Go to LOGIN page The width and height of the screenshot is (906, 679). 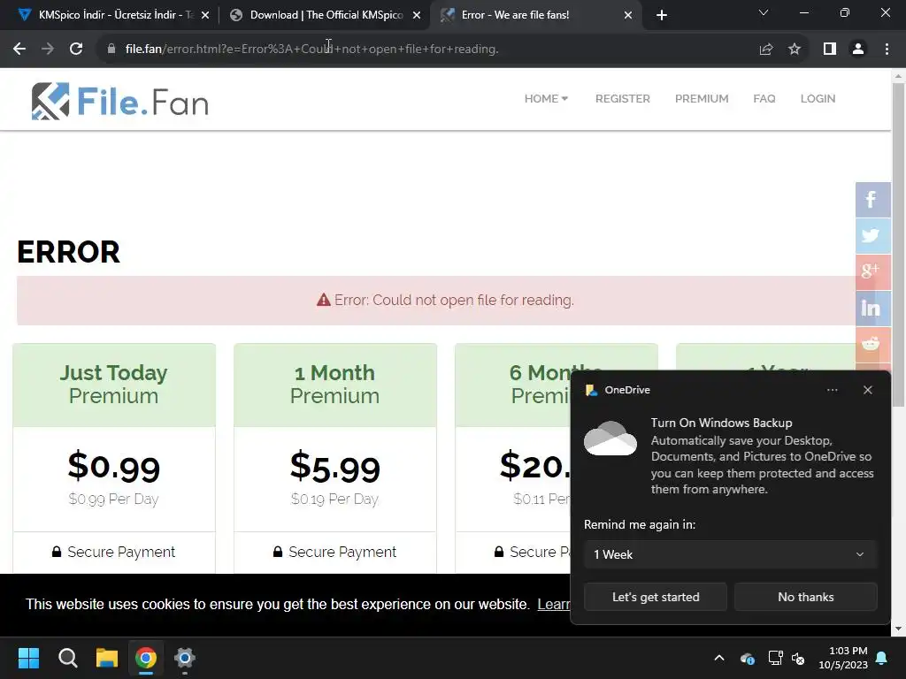(x=818, y=99)
